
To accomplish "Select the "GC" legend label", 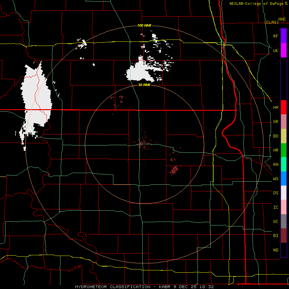I will [276, 222].
